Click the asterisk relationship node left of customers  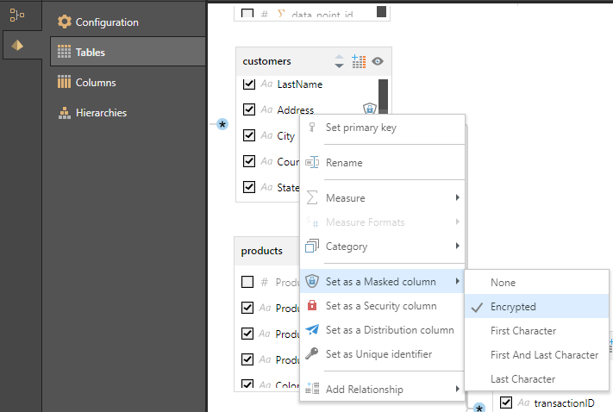tap(222, 125)
